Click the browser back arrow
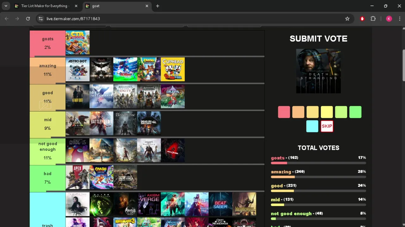The image size is (405, 227). tap(7, 19)
